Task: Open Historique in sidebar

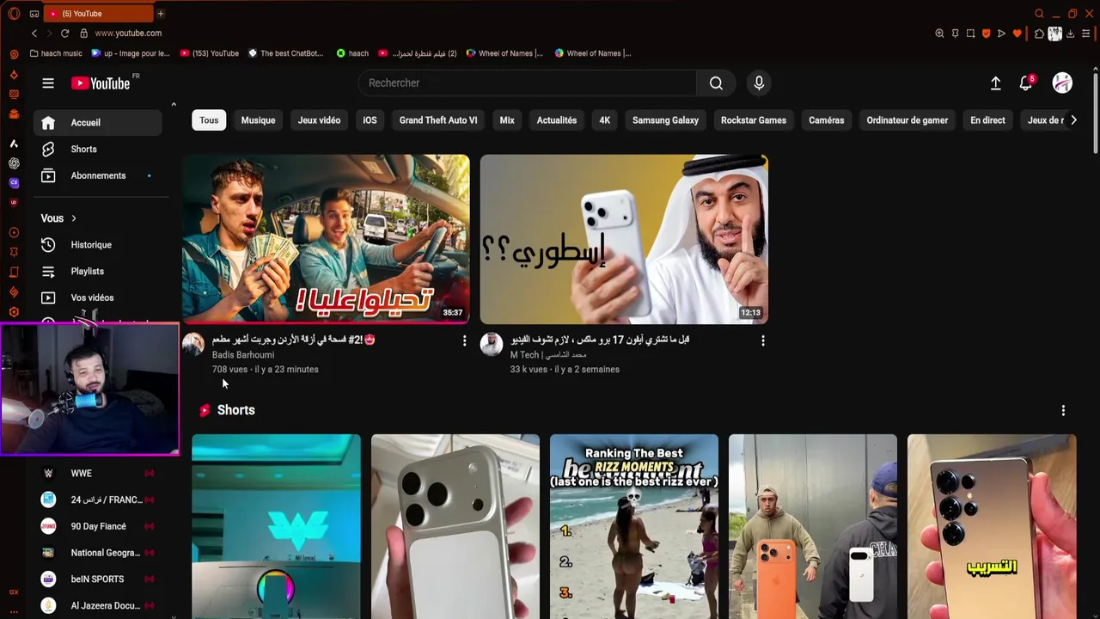Action: click(97, 245)
